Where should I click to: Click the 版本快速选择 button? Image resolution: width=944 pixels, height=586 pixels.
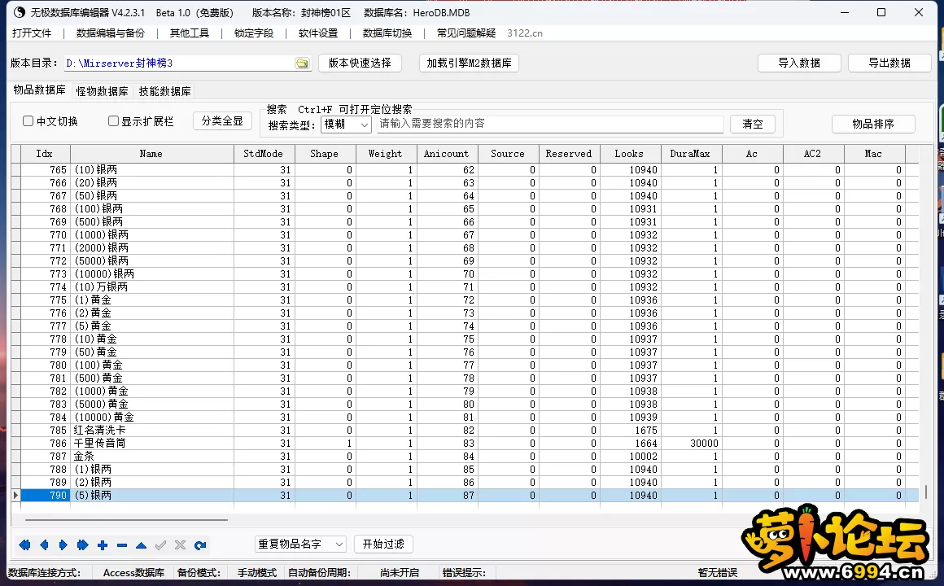pos(360,63)
